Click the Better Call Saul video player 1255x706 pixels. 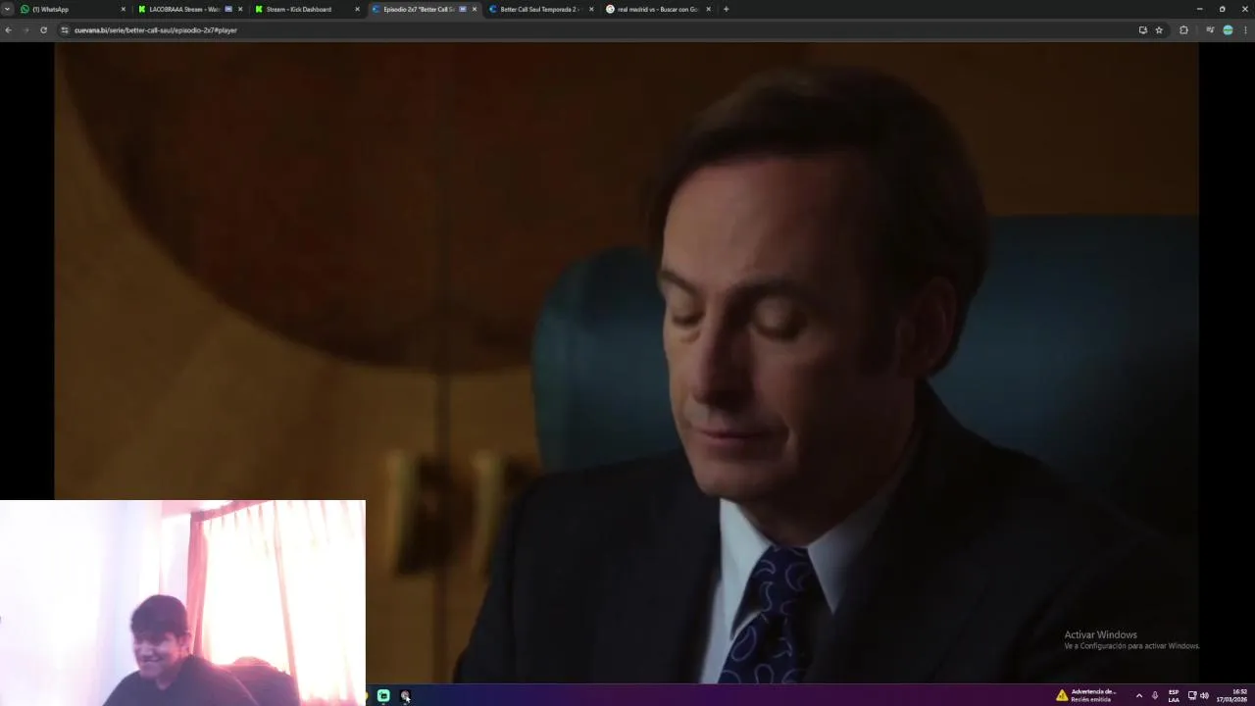[x=627, y=362]
